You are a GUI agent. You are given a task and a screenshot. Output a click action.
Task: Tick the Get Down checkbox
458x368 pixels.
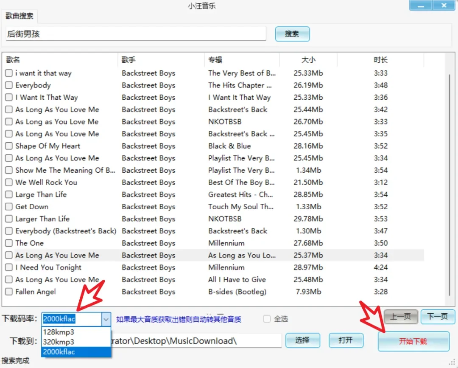(9, 207)
